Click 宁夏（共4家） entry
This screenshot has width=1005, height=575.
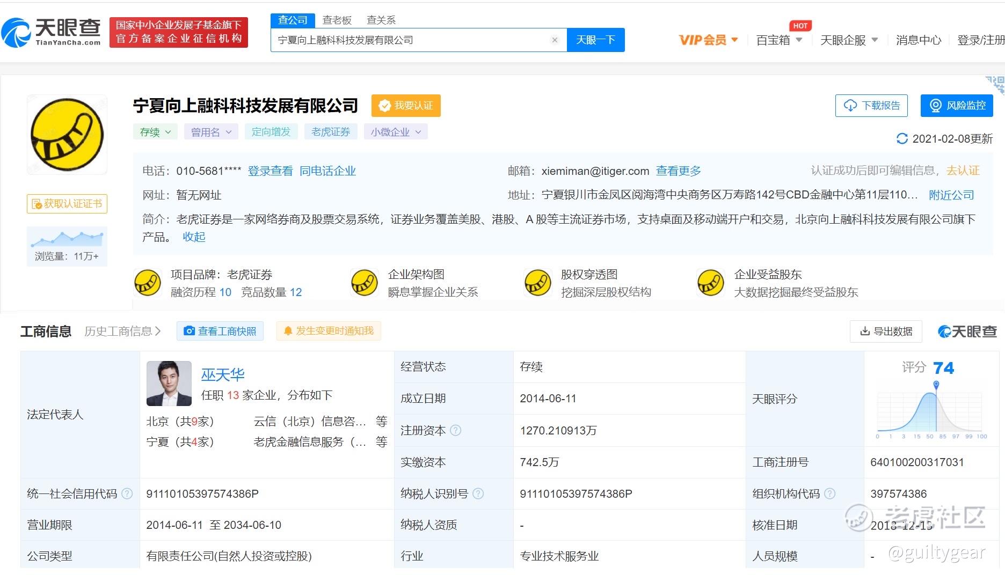pos(180,442)
